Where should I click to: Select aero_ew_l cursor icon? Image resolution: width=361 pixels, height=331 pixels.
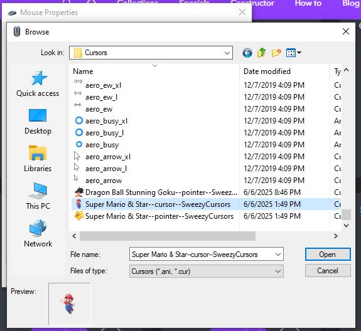(x=78, y=93)
